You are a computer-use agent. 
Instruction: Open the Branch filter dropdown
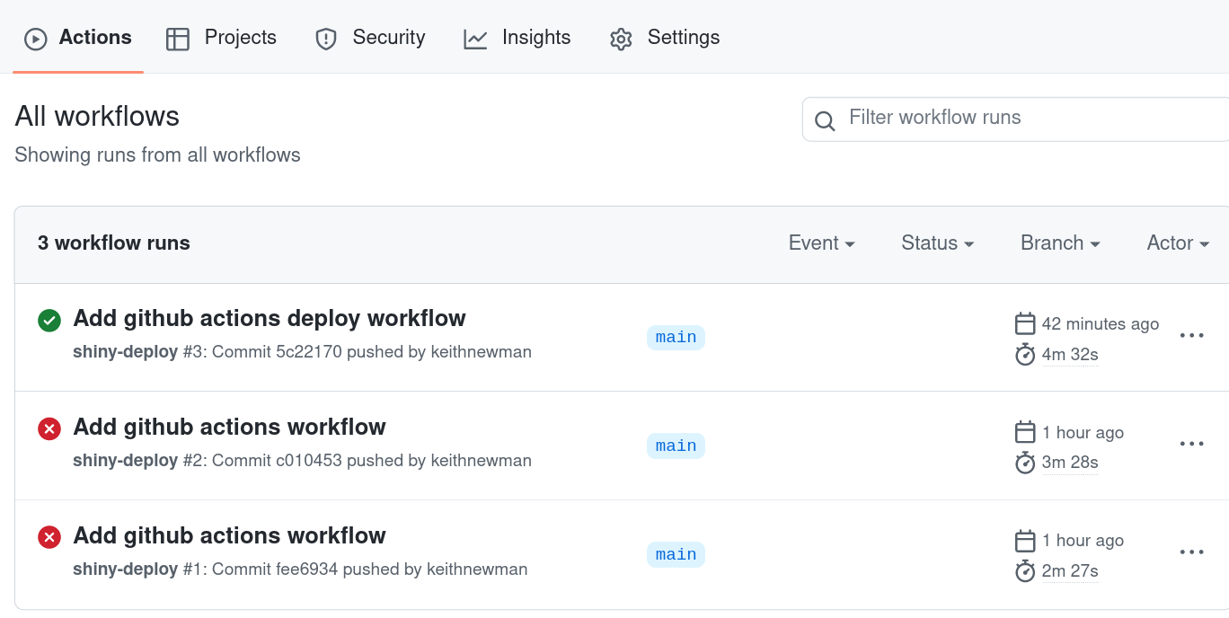click(x=1060, y=243)
